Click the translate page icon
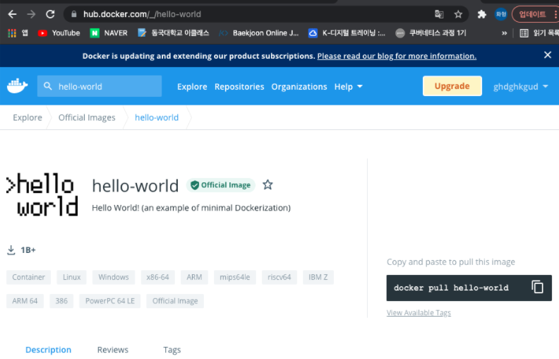 (x=439, y=14)
